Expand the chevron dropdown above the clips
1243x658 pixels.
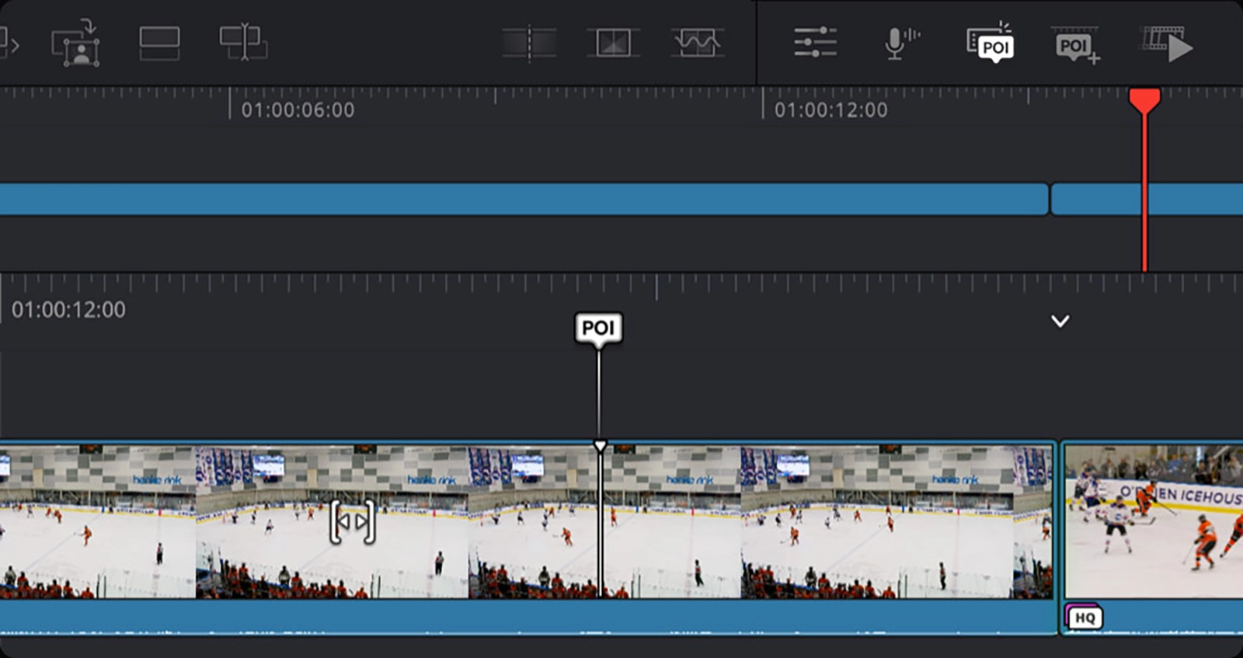1060,322
